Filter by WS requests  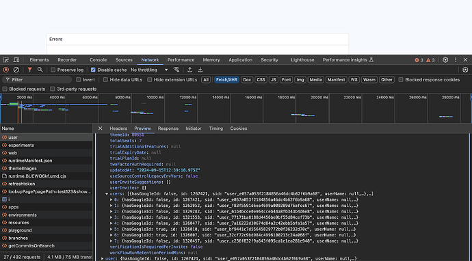[x=354, y=80]
